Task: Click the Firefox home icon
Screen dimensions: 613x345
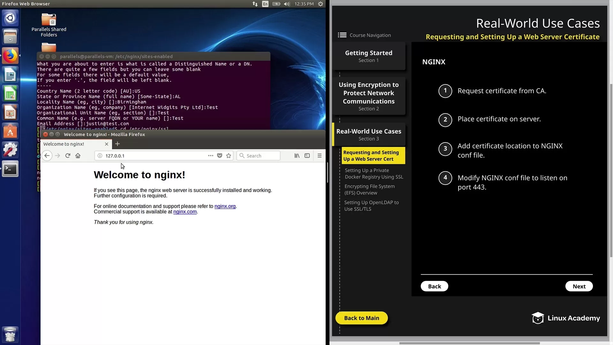Action: click(x=78, y=156)
